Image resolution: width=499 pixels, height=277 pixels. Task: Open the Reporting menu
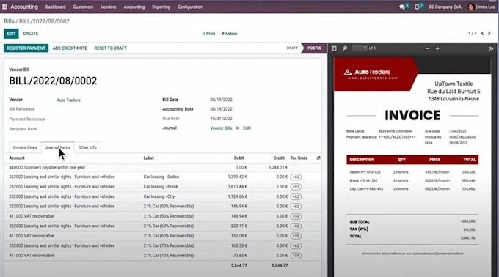[x=161, y=7]
